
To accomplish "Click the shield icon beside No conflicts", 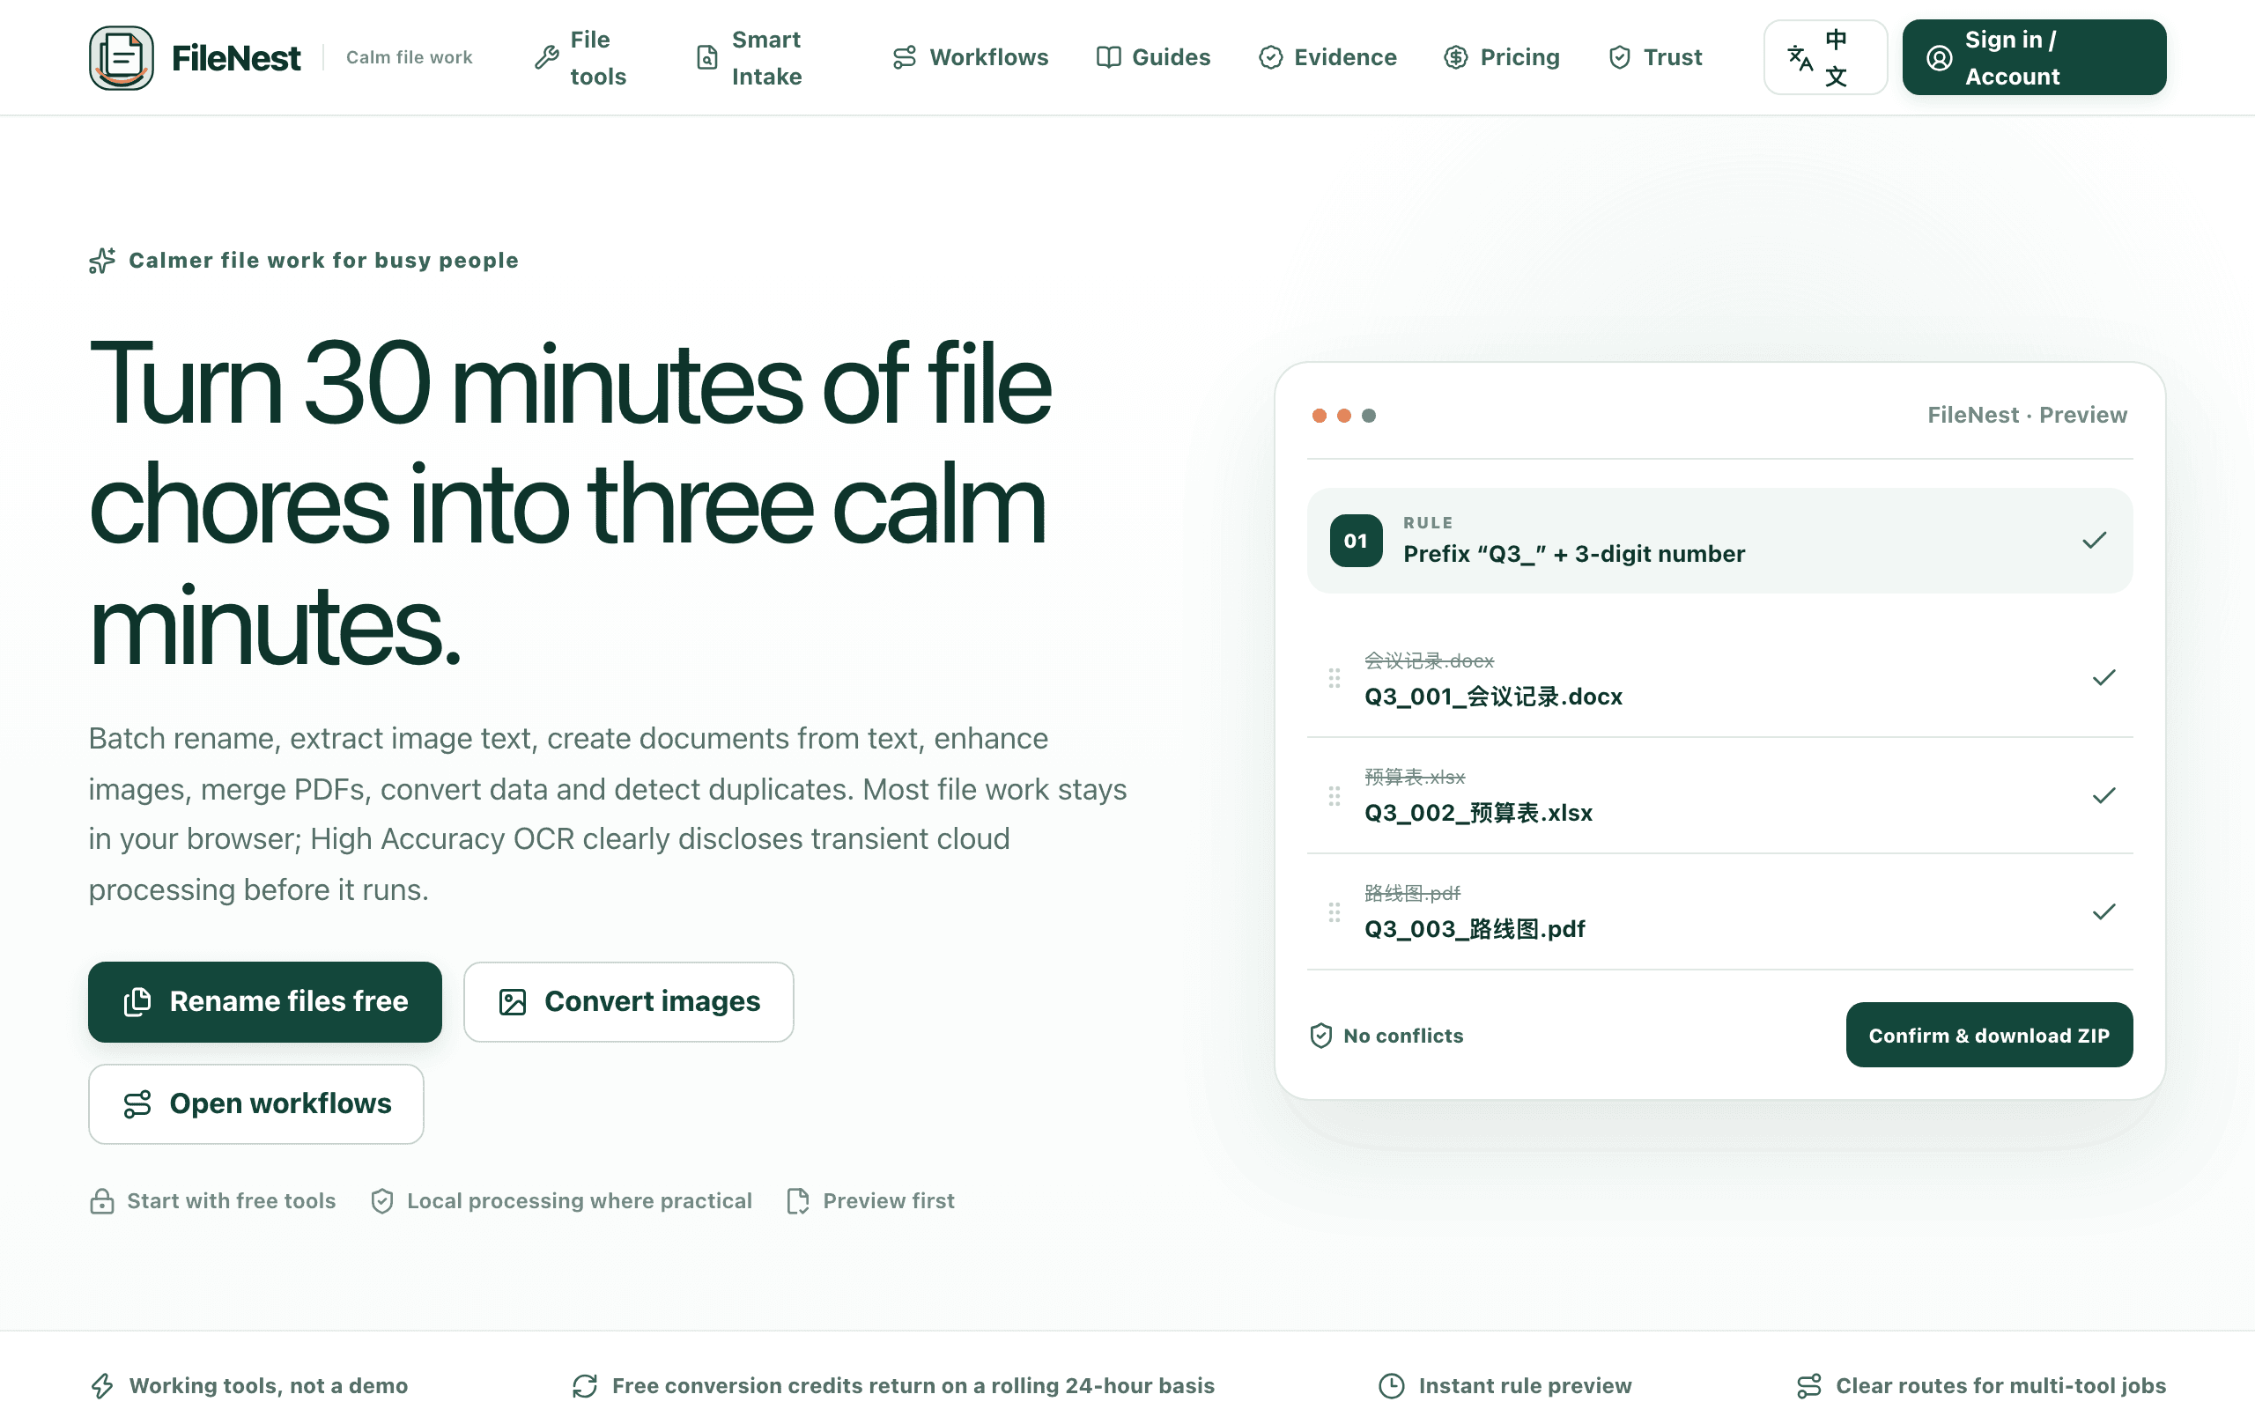I will pos(1320,1036).
